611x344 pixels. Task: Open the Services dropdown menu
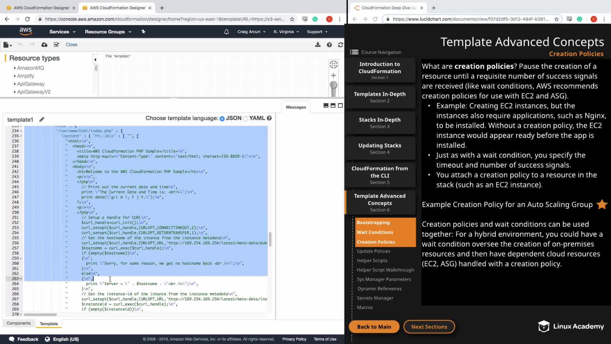click(x=62, y=32)
